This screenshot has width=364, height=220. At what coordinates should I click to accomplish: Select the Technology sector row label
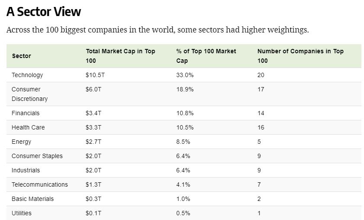27,75
